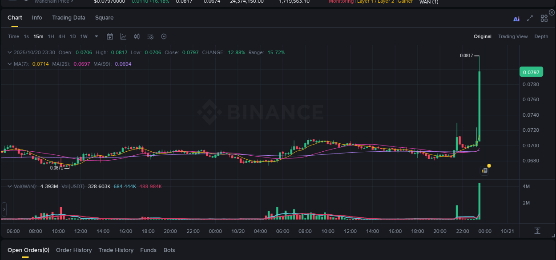Viewport: 556px width, 260px height.
Task: Open the extra timeframes dropdown arrow
Action: (x=96, y=36)
